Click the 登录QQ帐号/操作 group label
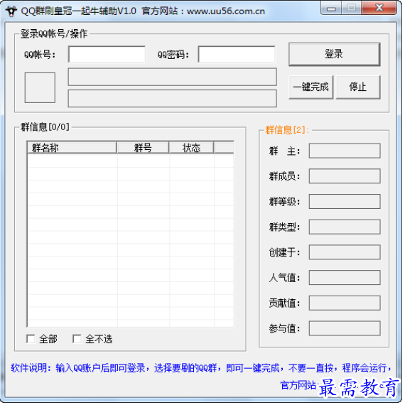405x410 pixels. click(x=54, y=33)
